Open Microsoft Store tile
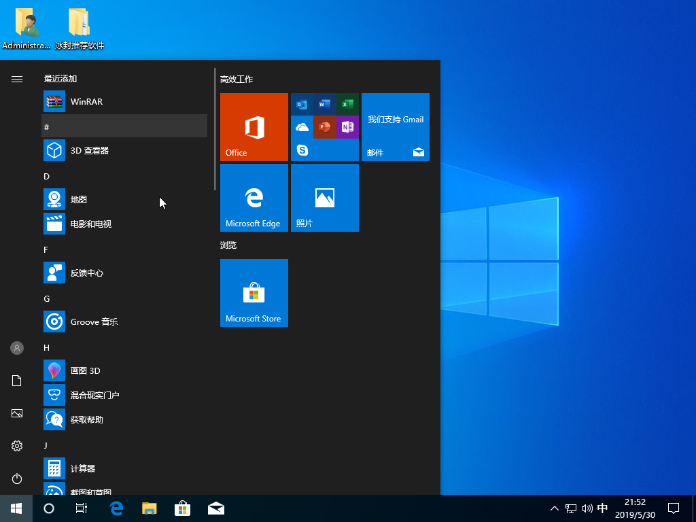Screen dimensions: 696x522 point(254,293)
